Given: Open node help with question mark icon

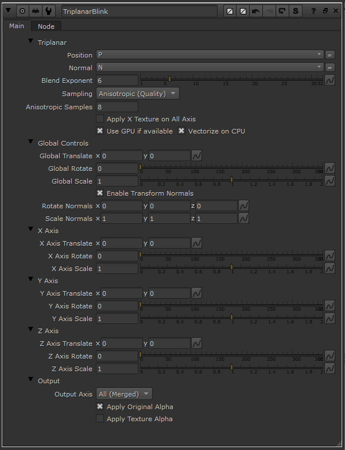Looking at the screenshot, I should [313, 11].
